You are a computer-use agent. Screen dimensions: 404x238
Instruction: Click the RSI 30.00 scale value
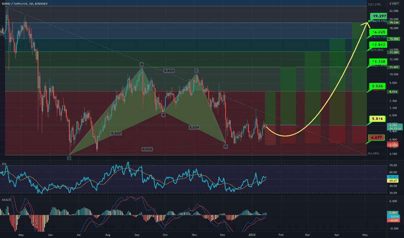pos(393,193)
